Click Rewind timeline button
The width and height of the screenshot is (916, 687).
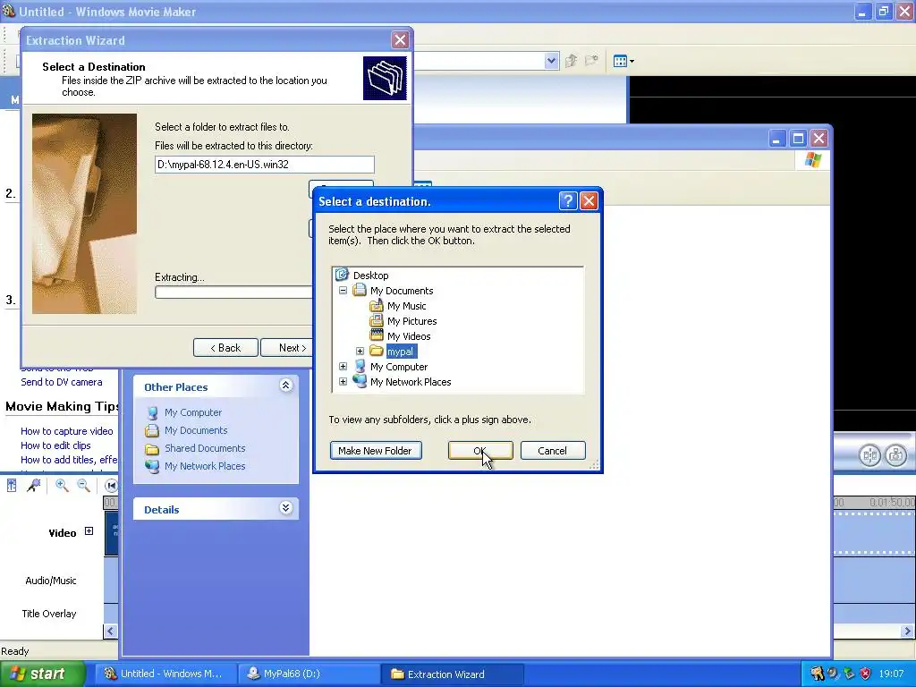point(110,486)
